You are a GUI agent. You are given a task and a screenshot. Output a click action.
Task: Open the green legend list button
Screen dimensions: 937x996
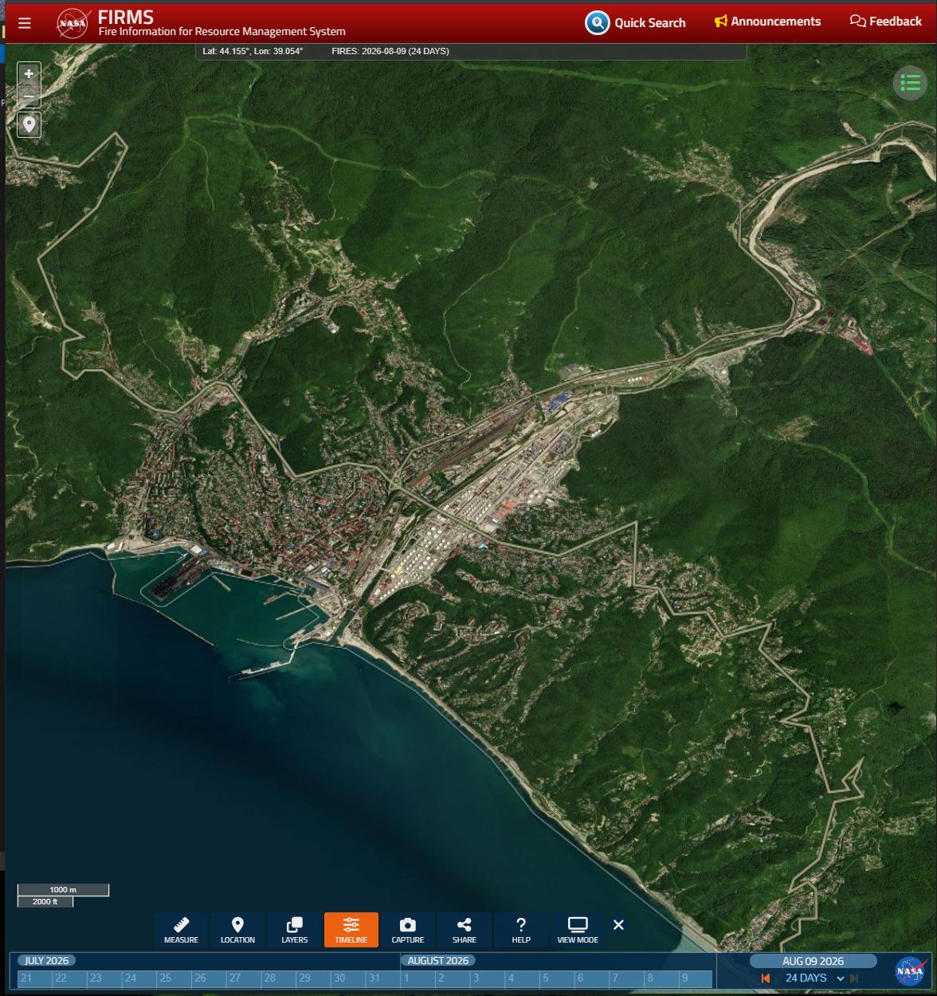[x=910, y=82]
